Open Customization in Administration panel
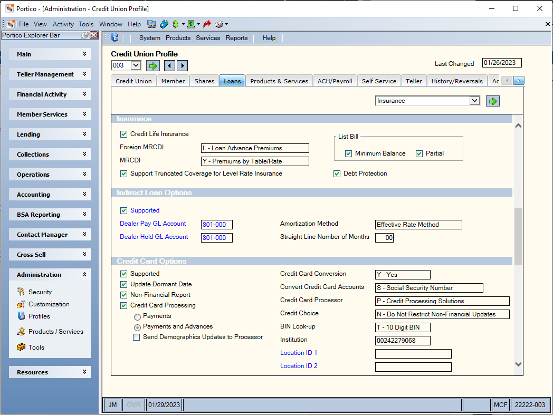The image size is (553, 415). pyautogui.click(x=49, y=304)
